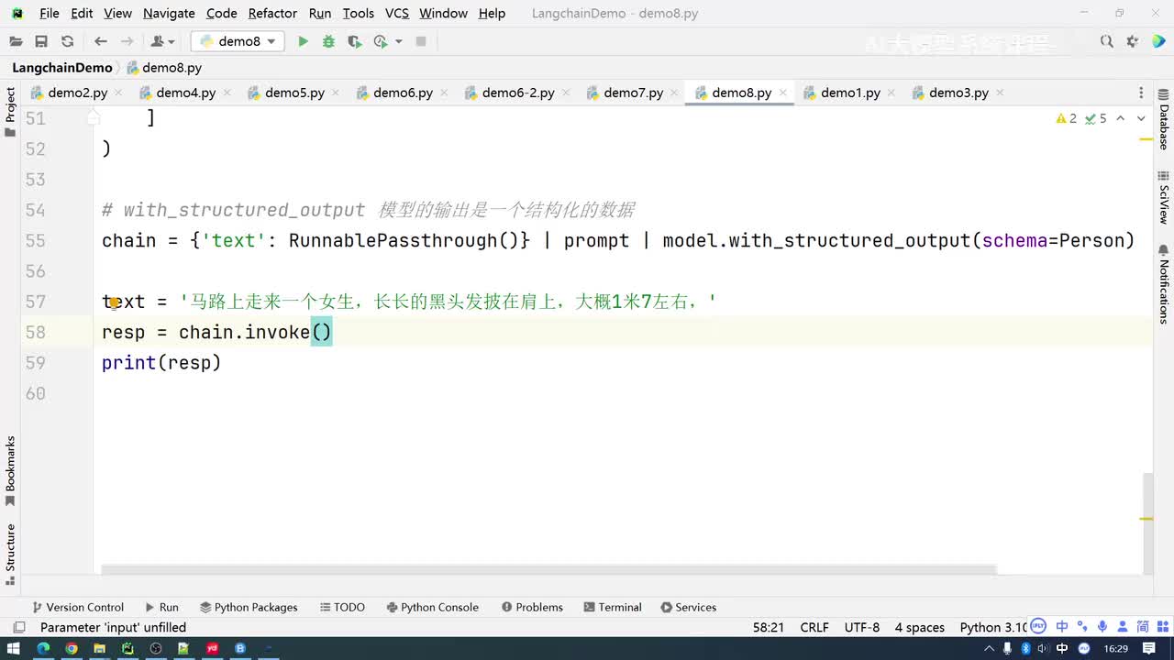Open Search Everywhere magnifier icon
Image resolution: width=1174 pixels, height=660 pixels.
click(1107, 41)
